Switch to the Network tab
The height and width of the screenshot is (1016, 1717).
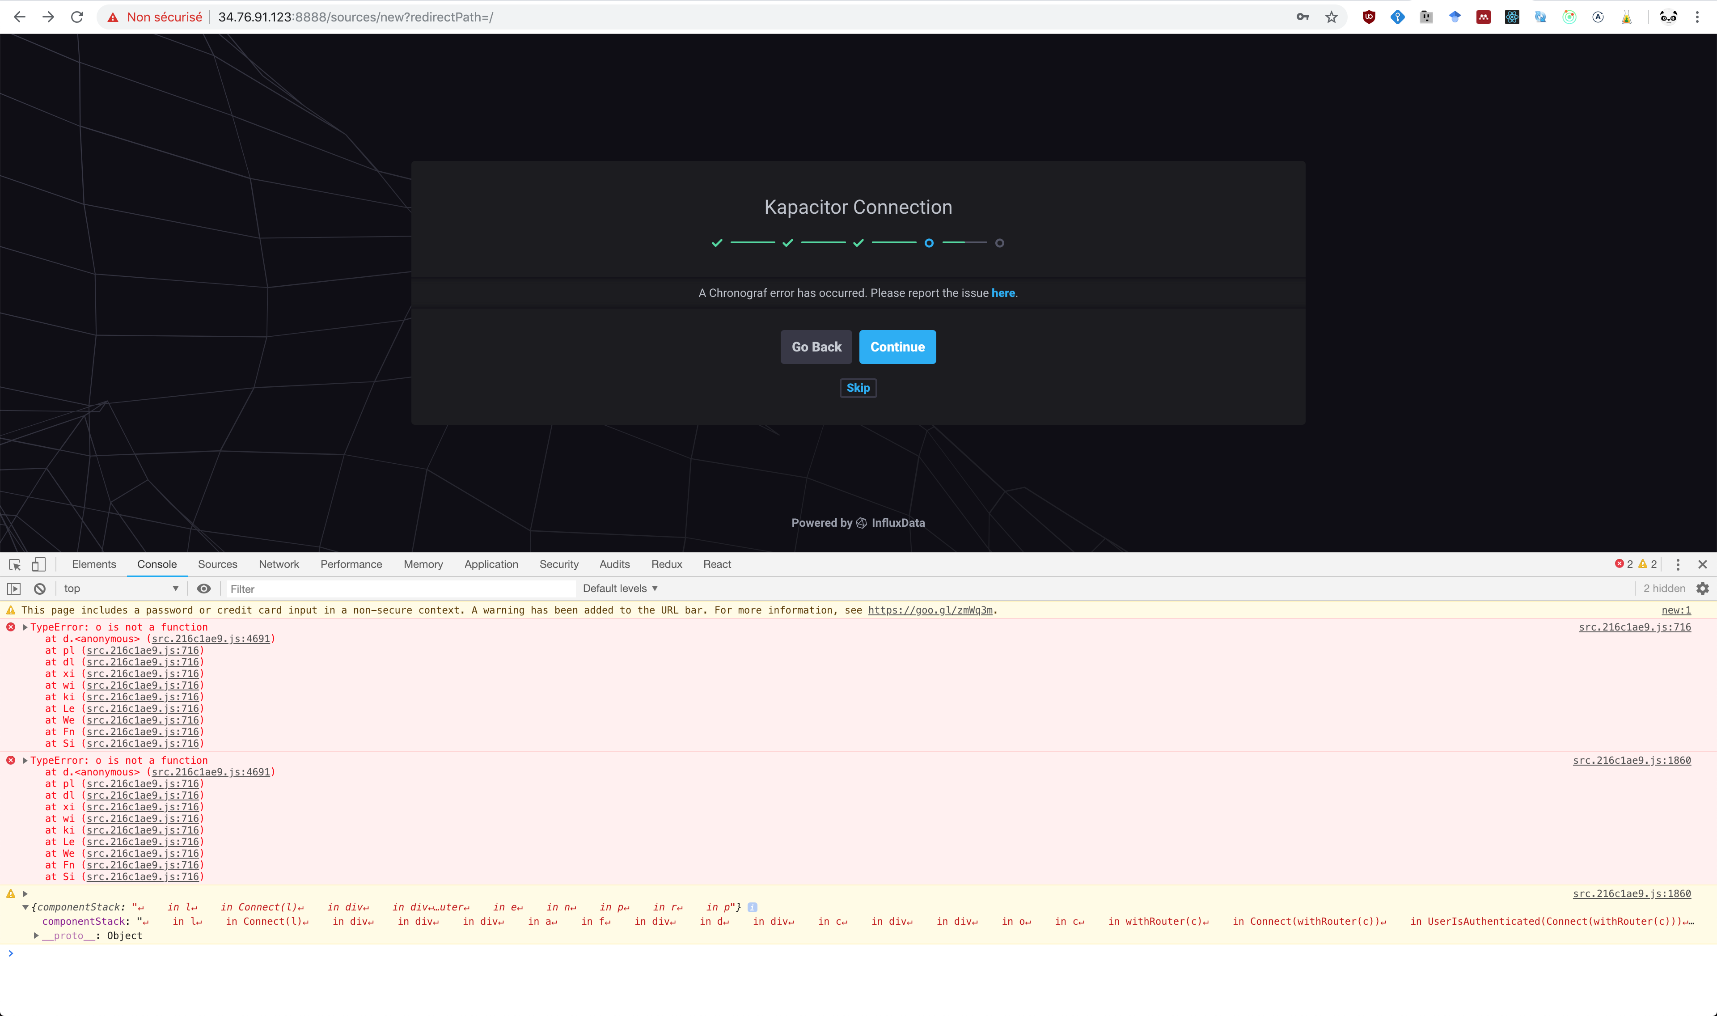pos(279,564)
